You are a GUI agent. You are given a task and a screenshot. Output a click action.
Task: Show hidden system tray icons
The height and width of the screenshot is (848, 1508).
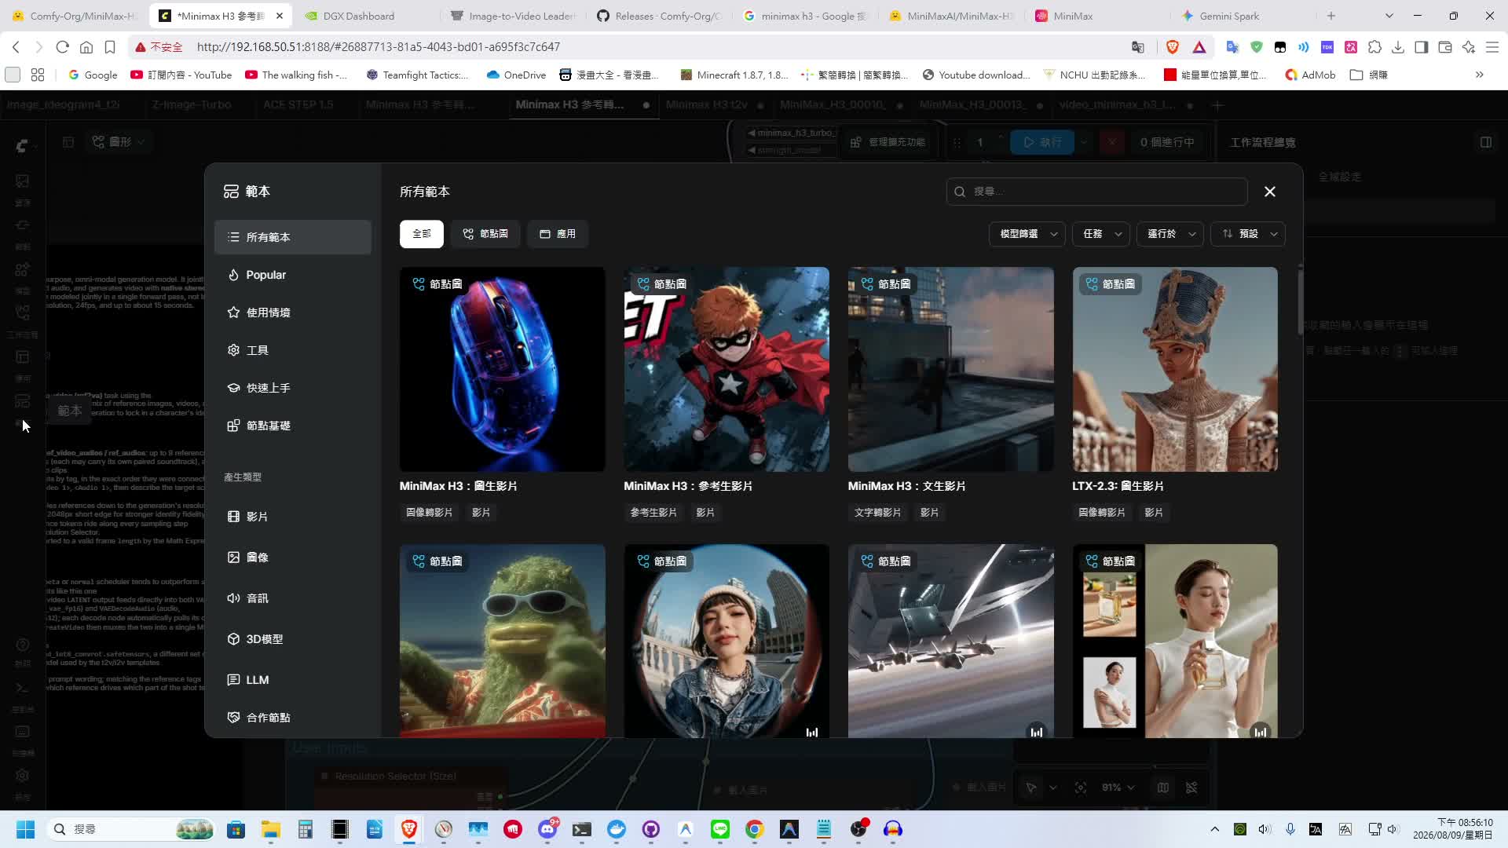1215,829
